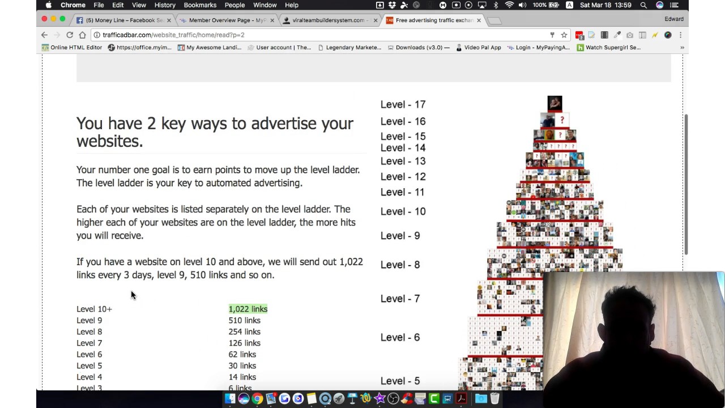725x408 pixels.
Task: Open the Chrome application menu
Action: (73, 5)
